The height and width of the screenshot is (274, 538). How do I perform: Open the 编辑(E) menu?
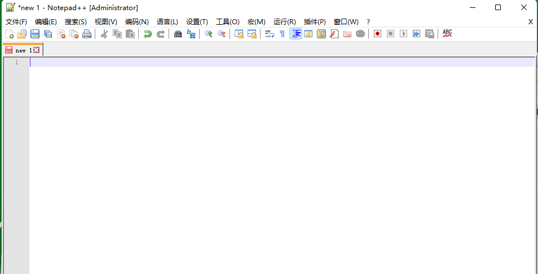[x=46, y=22]
